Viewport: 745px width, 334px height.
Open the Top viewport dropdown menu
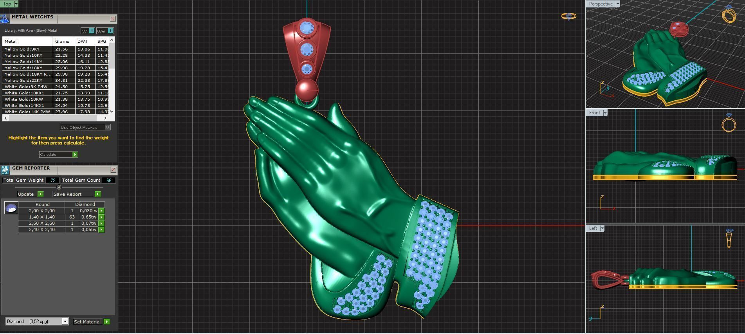[16, 4]
